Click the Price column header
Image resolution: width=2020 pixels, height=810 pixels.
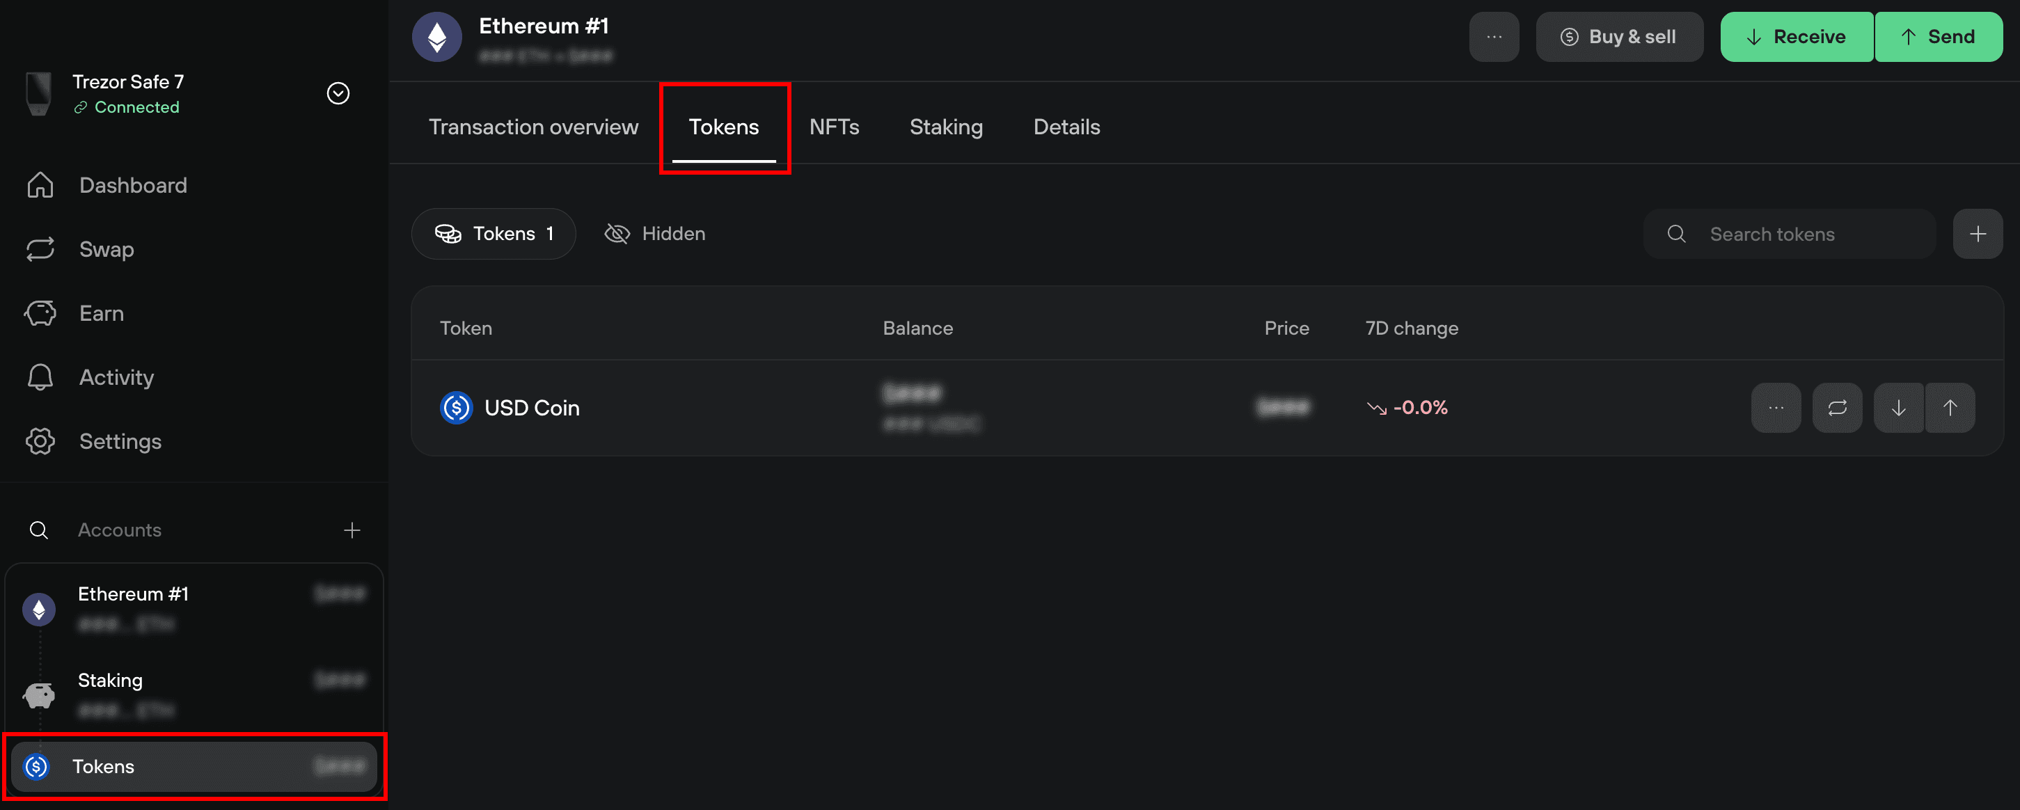pyautogui.click(x=1286, y=328)
